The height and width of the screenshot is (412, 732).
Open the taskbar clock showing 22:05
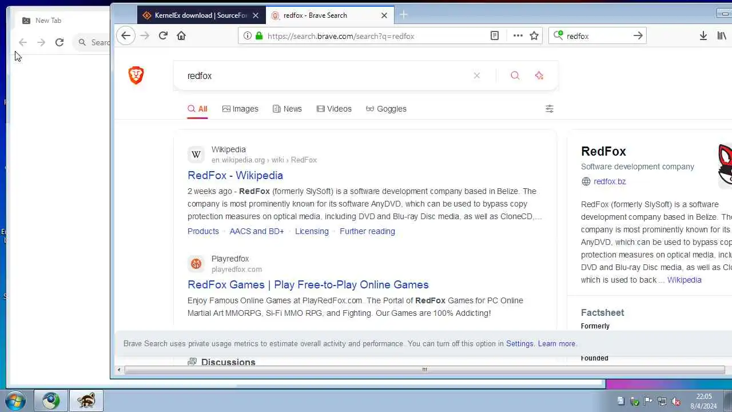coord(703,401)
